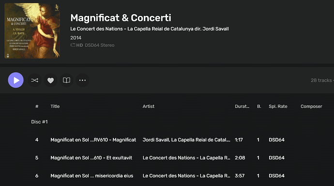
Task: Click track number 4
Action: coord(37,140)
